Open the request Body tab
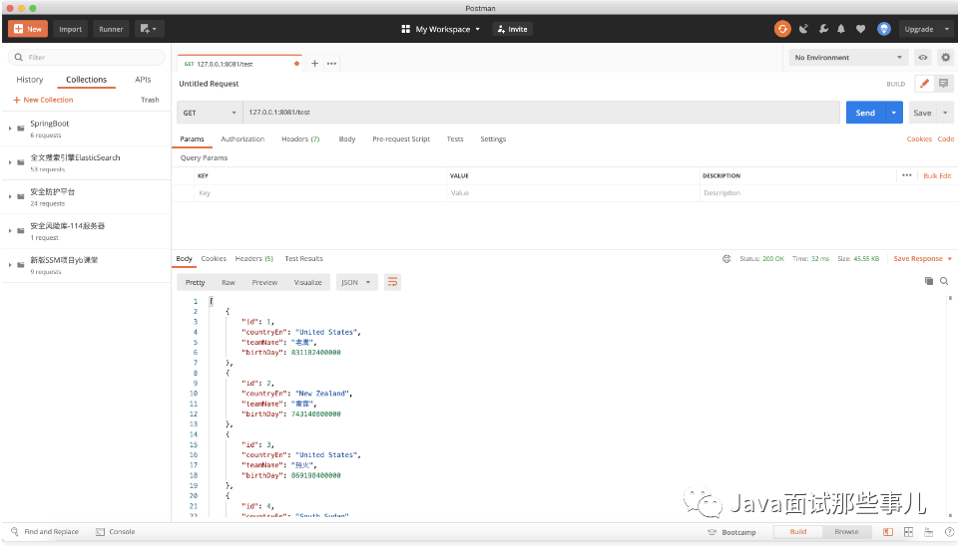 point(347,139)
